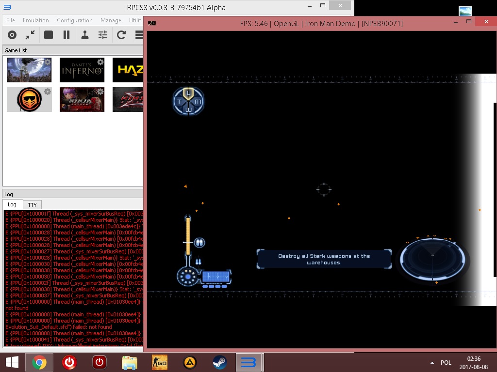Click the circular radar compass HUD

pyautogui.click(x=432, y=259)
